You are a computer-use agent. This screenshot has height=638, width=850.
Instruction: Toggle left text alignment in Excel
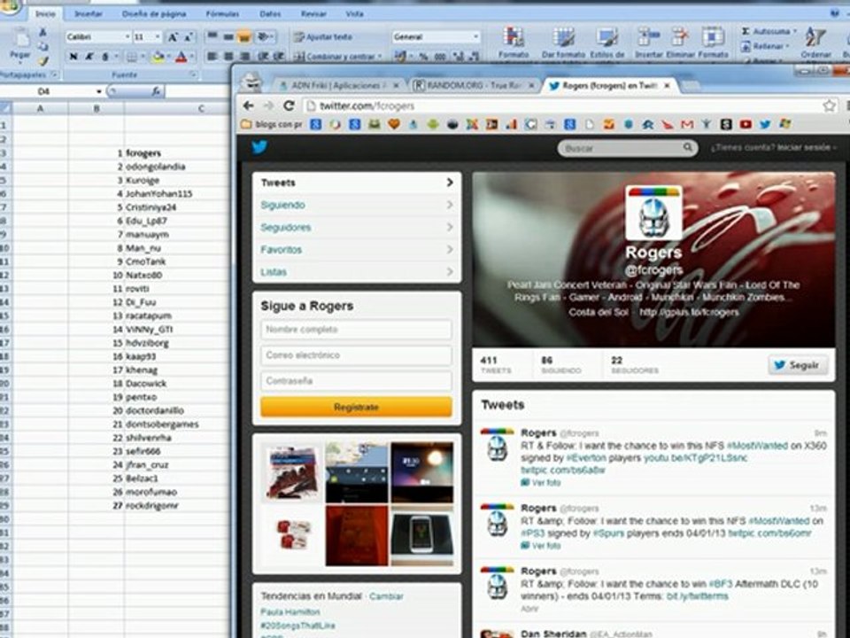212,56
